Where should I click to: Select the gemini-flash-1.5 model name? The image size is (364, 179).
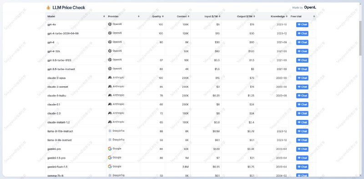(x=57, y=167)
